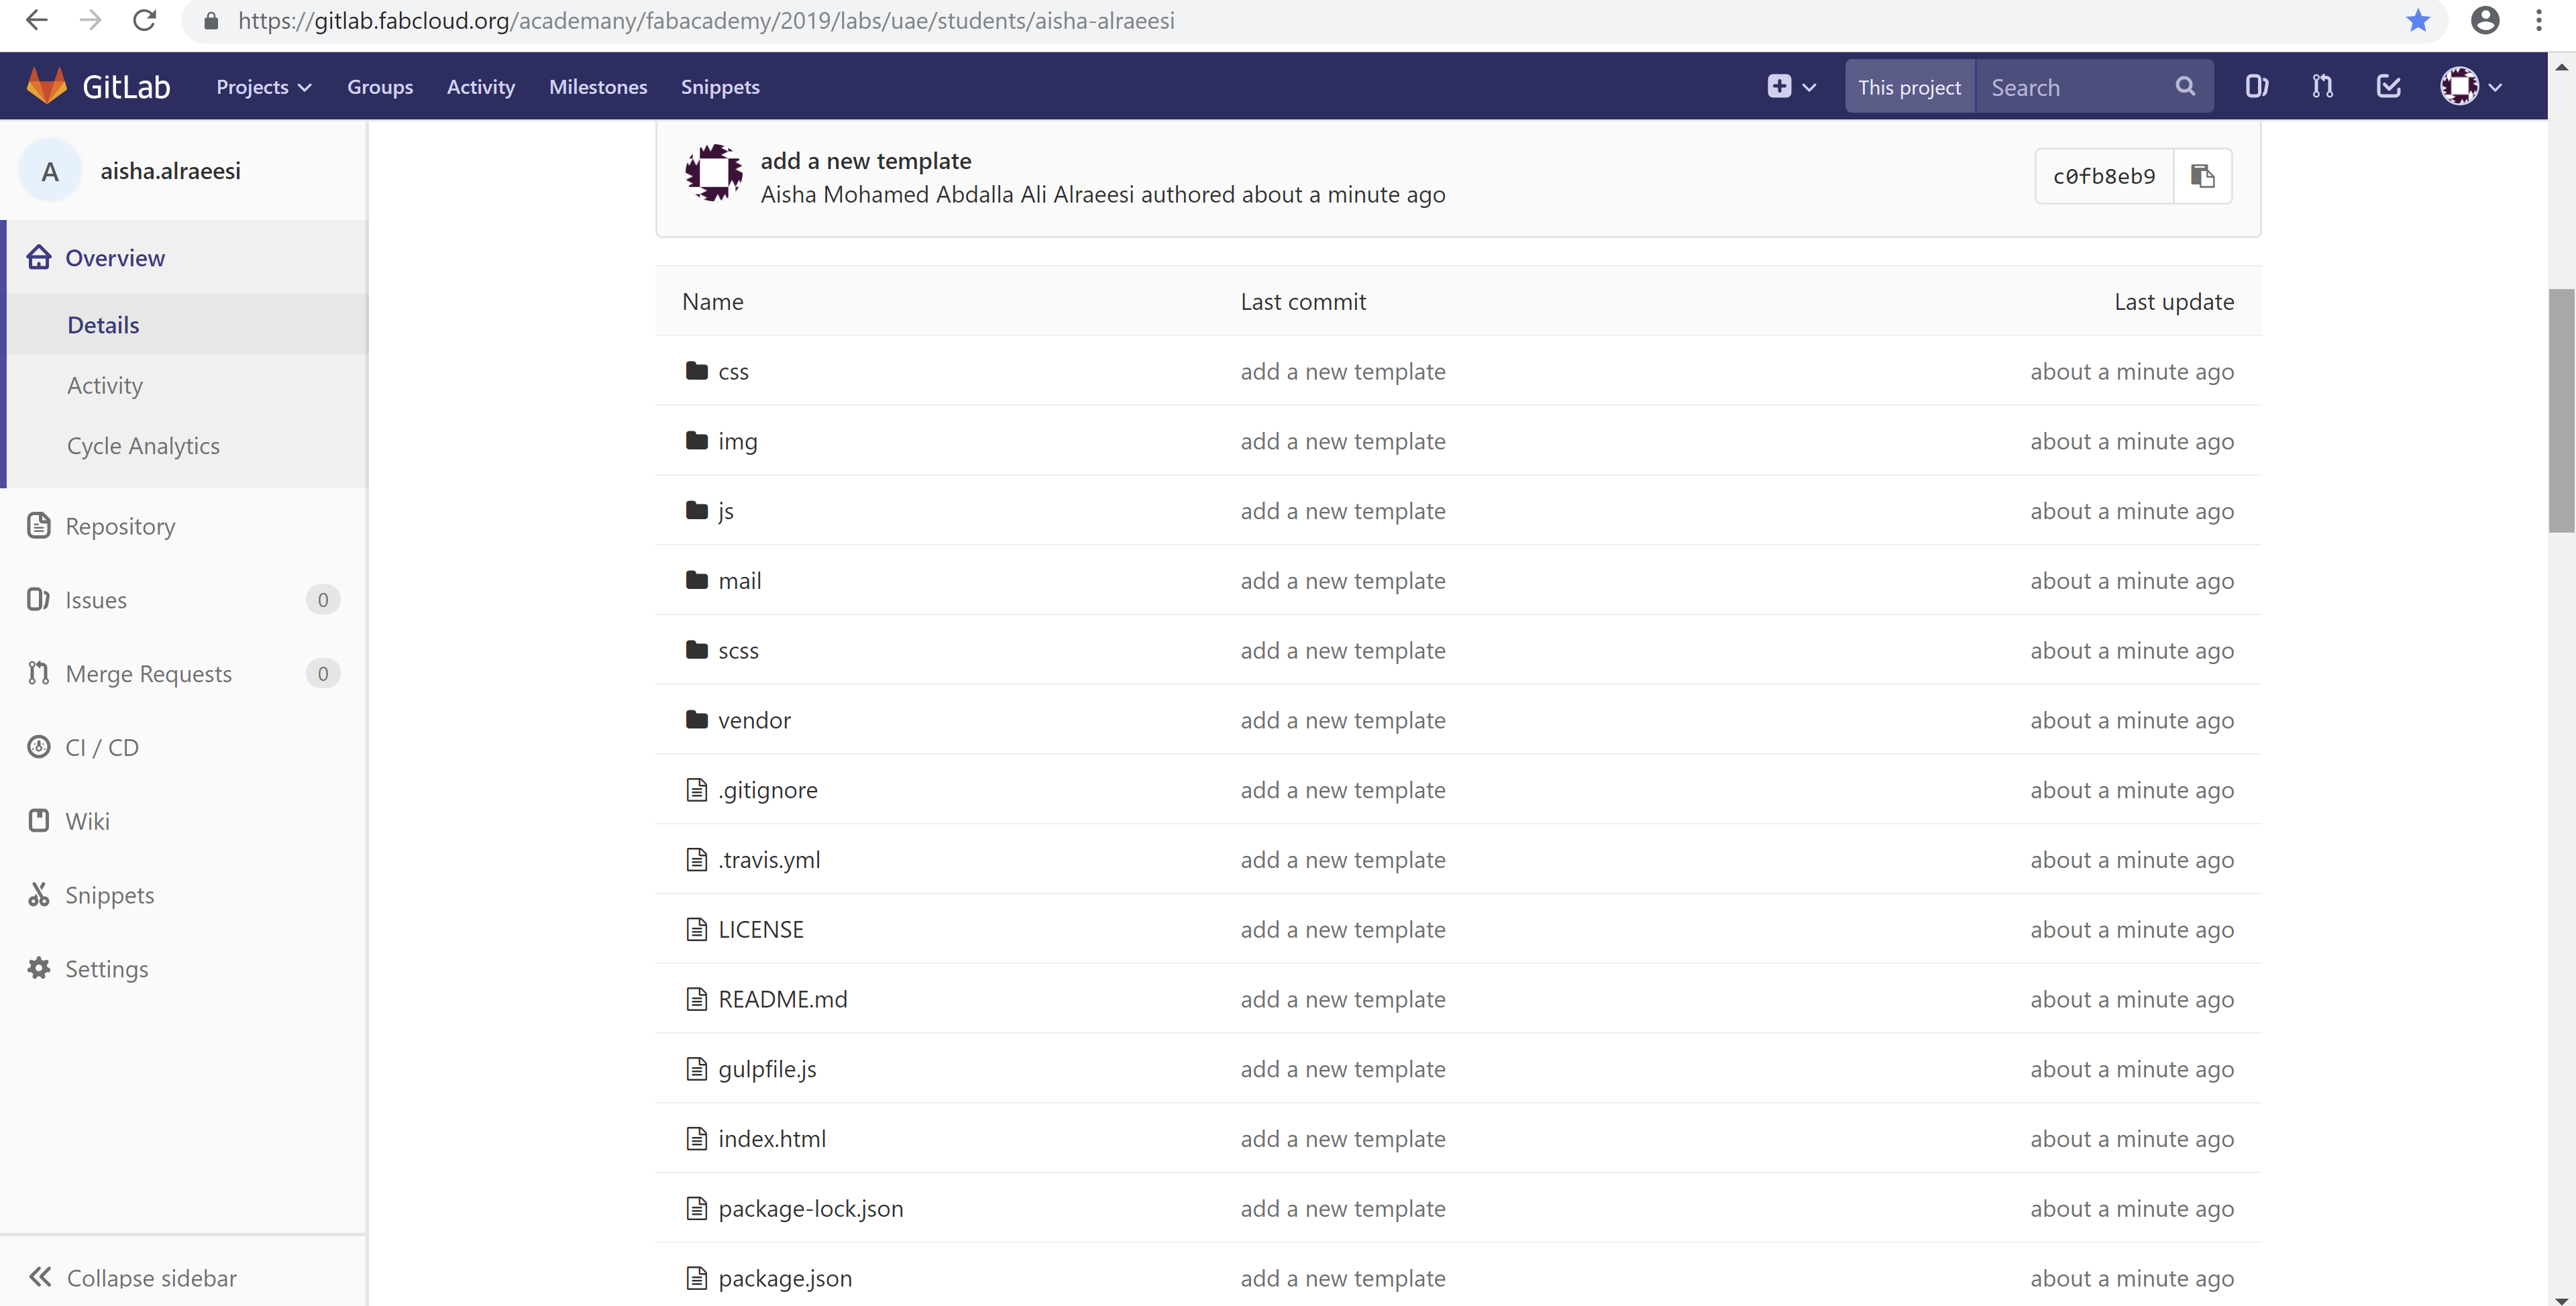The width and height of the screenshot is (2576, 1306).
Task: Open To-Do list checkmark icon
Action: click(2388, 87)
